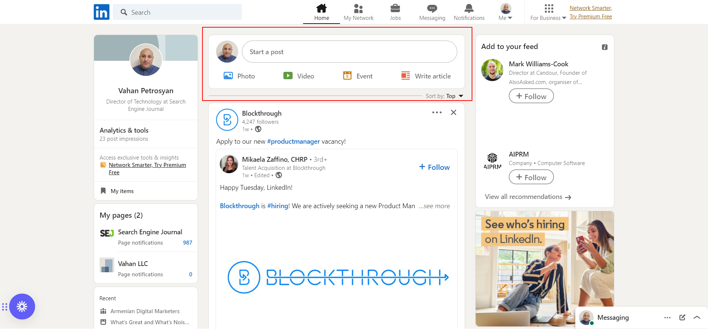Open Mark Williams-Cook name link
708x329 pixels.
(538, 64)
